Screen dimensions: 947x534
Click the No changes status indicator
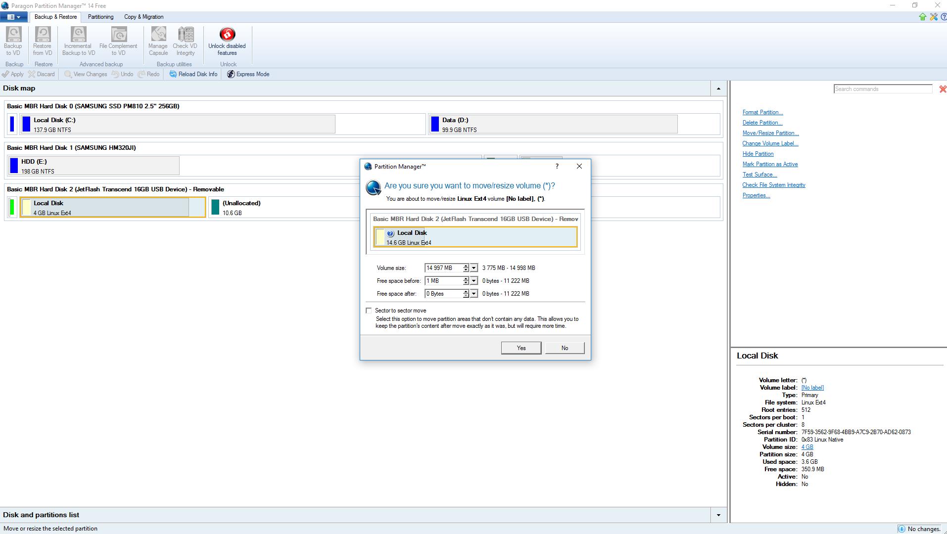[919, 529]
